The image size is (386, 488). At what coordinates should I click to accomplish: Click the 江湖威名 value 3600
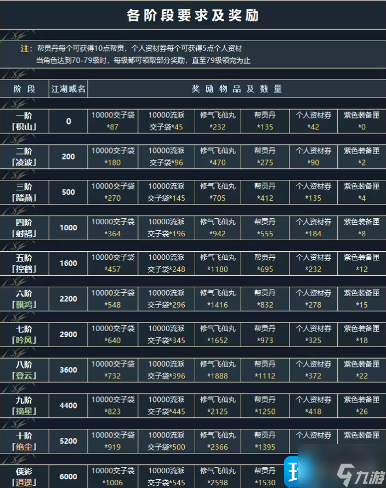click(68, 370)
